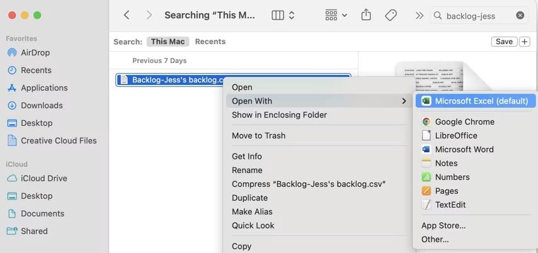538x253 pixels.
Task: Switch search scope to Recents
Action: tap(210, 42)
